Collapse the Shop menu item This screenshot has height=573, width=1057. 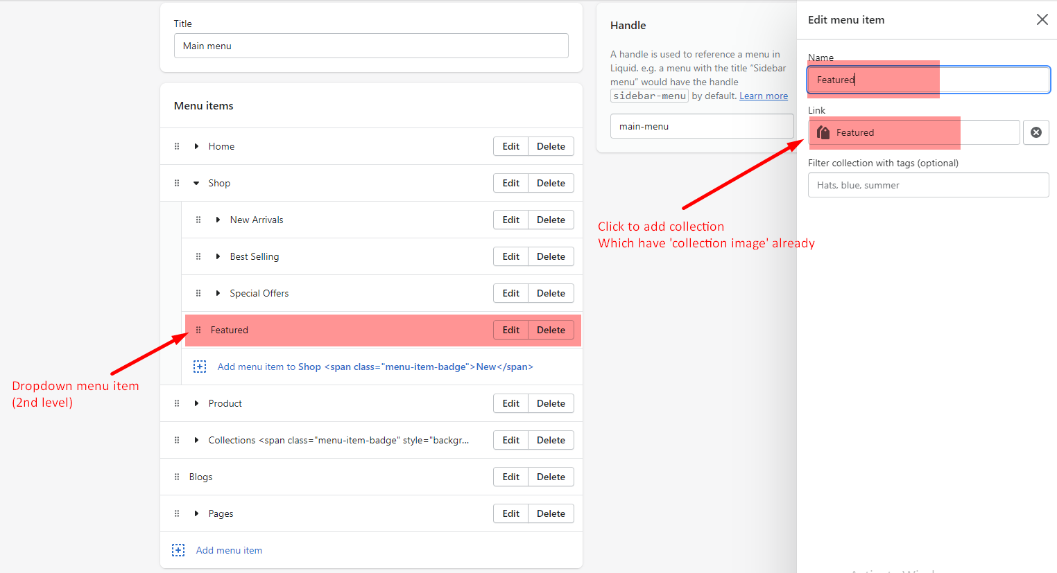coord(196,183)
